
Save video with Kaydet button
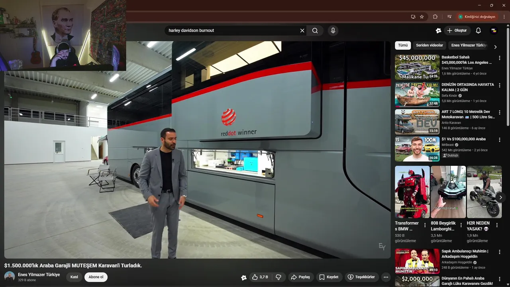(329, 277)
